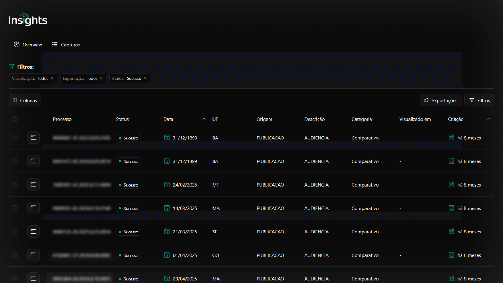Open the Exportações button

click(441, 100)
